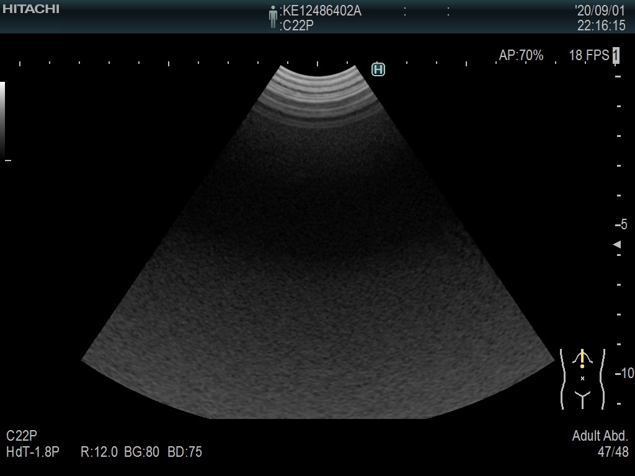Click the C22P probe label at bottom left
The image size is (635, 476).
(x=22, y=436)
